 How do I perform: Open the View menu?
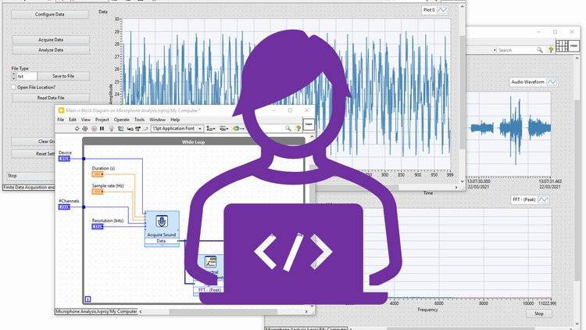[x=86, y=120]
